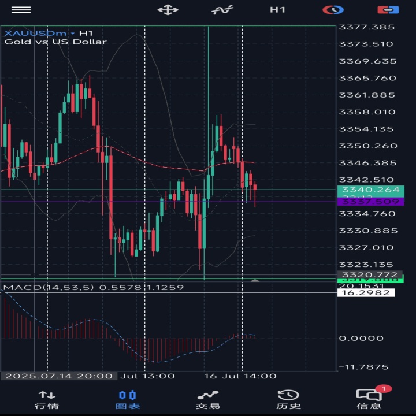Select the grey 3320.772 price label

tap(370, 274)
